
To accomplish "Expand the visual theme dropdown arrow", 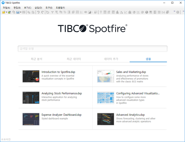I will point(92,12).
